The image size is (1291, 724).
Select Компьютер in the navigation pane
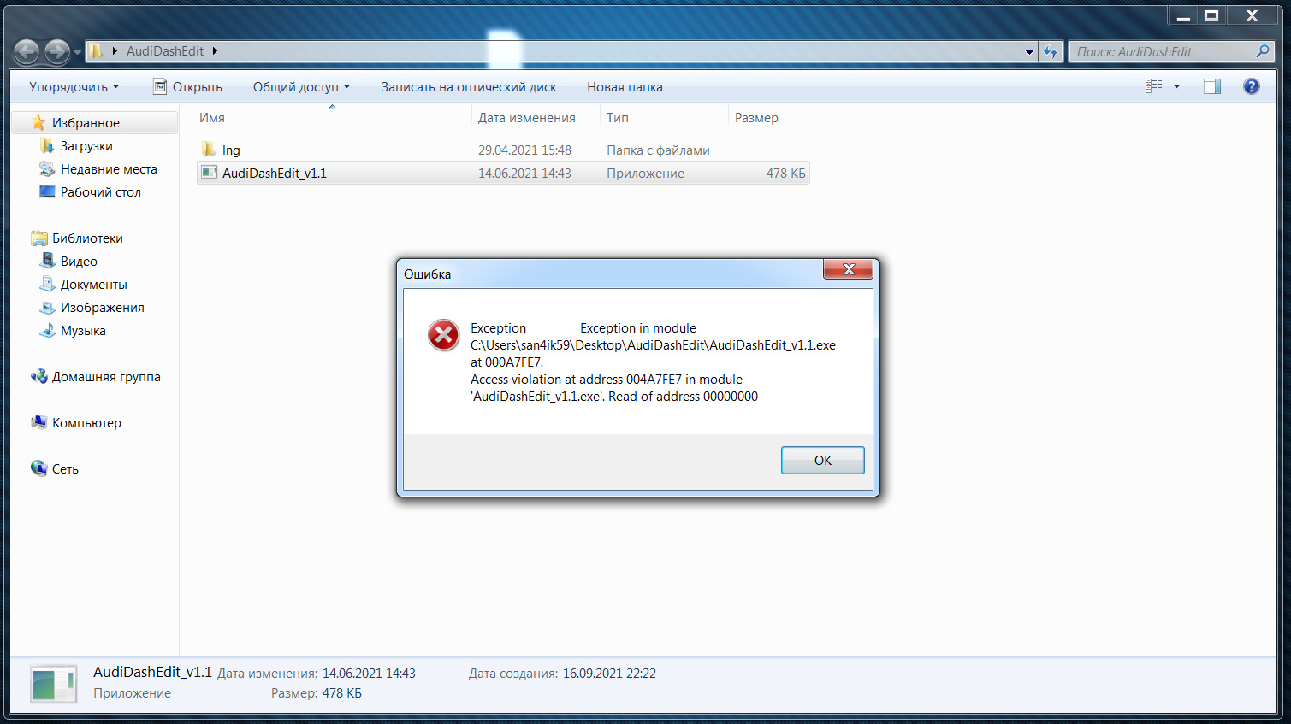click(x=86, y=423)
